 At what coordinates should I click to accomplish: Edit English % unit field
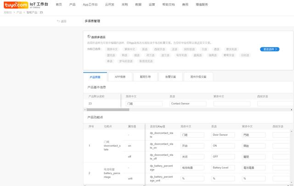coord(223,179)
